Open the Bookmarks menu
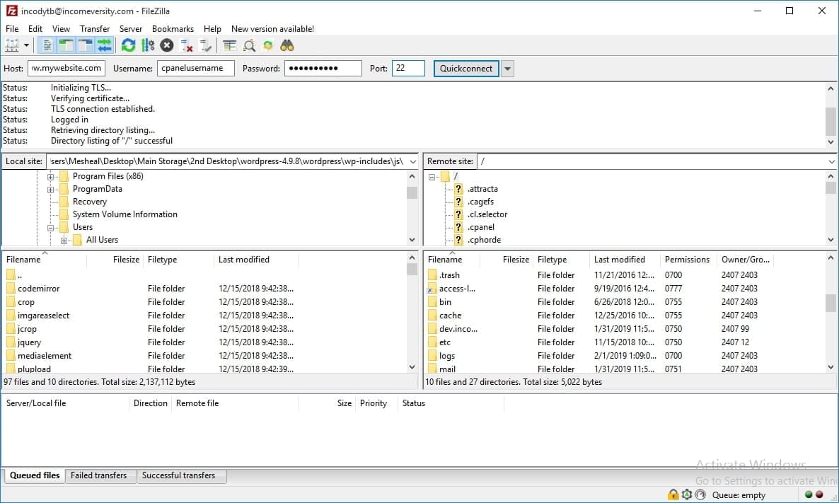The image size is (839, 503). pos(173,29)
